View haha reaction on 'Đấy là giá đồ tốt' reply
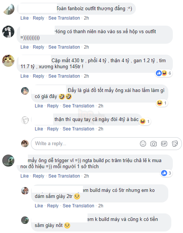183x233 pixels. coord(162,103)
